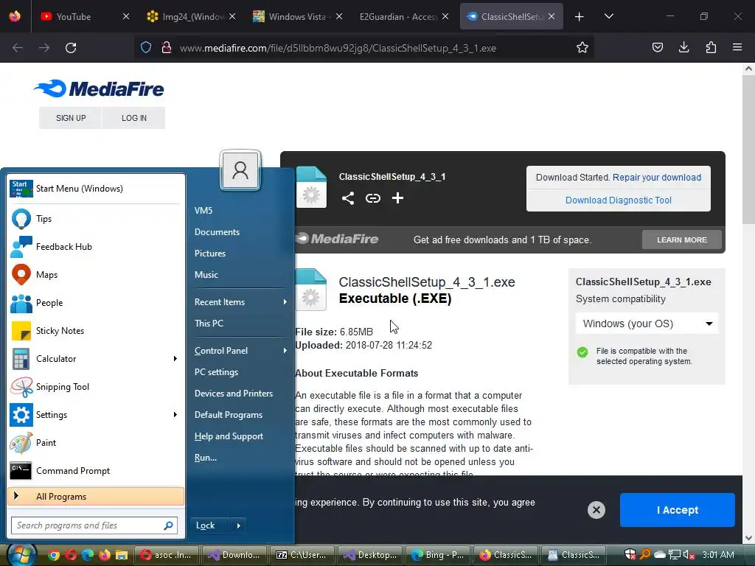Save to Pocket icon in Firefox toolbar
Viewport: 755px width, 566px height.
[x=657, y=47]
